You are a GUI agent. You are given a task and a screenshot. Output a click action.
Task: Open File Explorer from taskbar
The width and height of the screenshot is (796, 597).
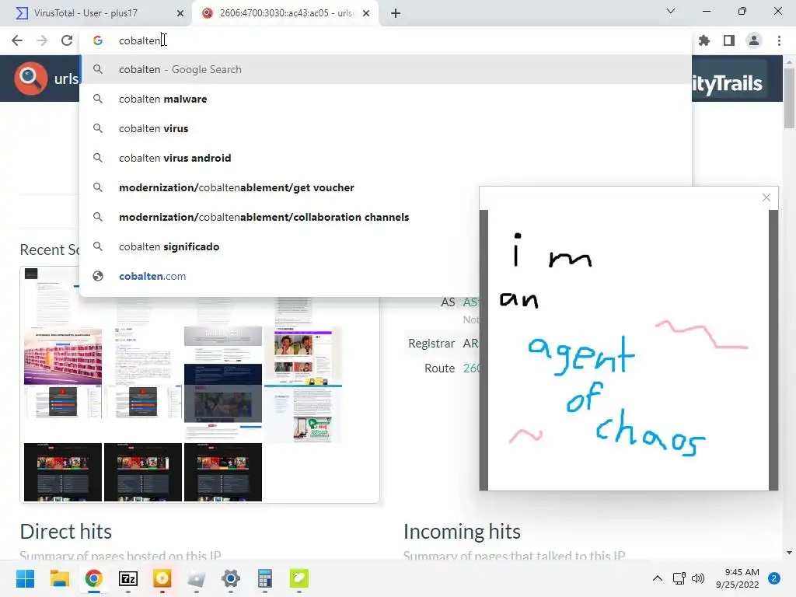point(59,578)
